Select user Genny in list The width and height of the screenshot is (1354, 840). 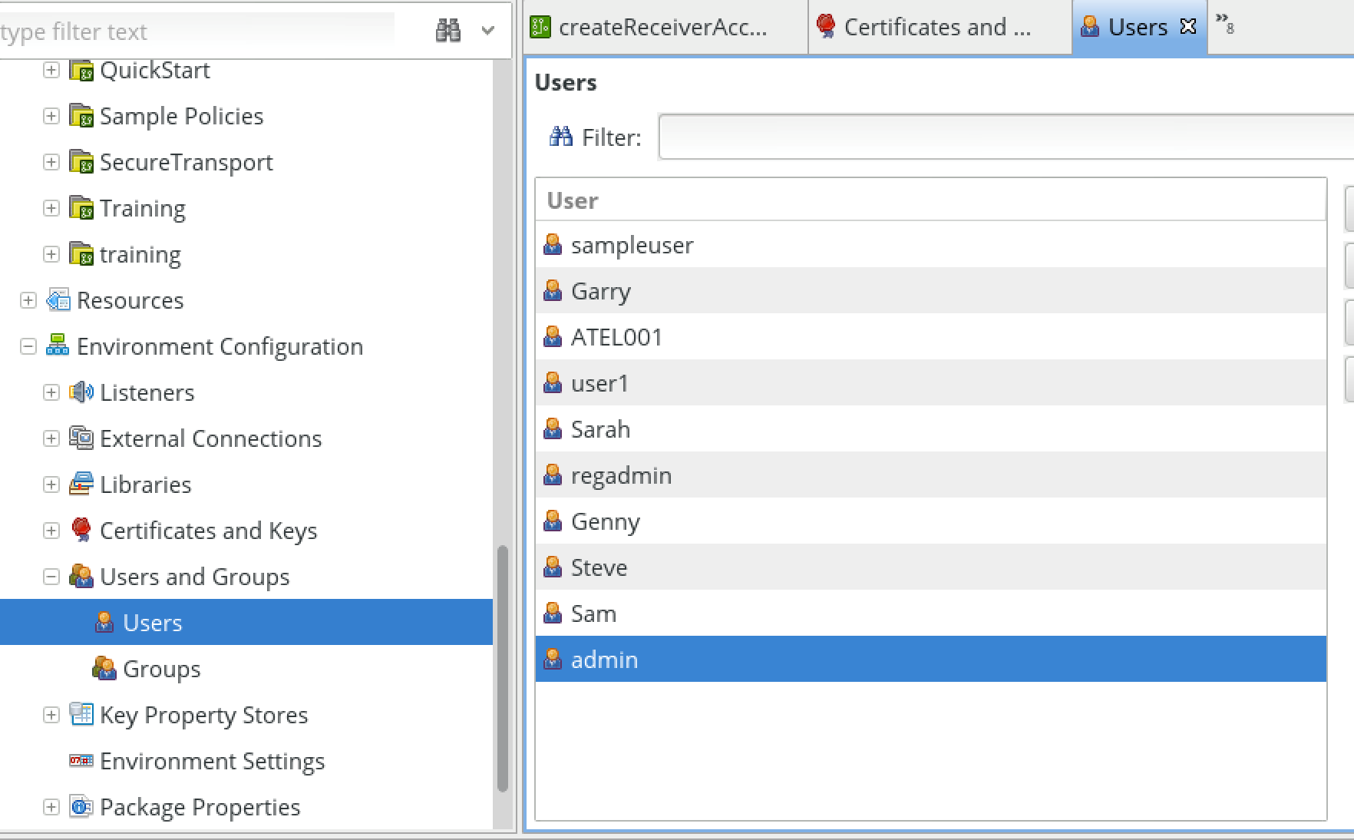(930, 521)
